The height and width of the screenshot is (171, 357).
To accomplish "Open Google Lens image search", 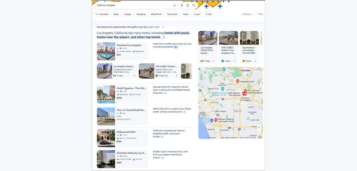I will tap(188, 5).
